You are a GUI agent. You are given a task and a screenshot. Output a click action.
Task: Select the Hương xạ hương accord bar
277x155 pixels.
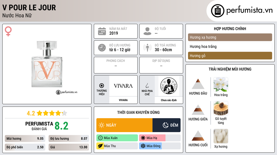pyautogui.click(x=230, y=37)
